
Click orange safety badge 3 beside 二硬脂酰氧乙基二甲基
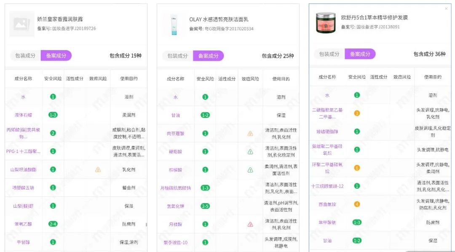(x=357, y=113)
